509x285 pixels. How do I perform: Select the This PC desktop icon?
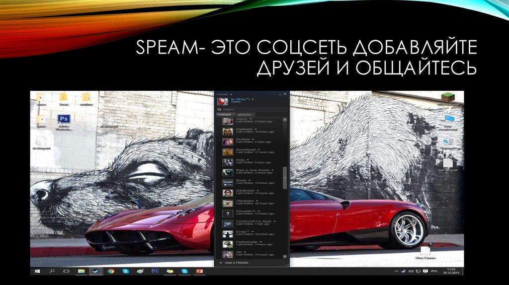point(448,123)
